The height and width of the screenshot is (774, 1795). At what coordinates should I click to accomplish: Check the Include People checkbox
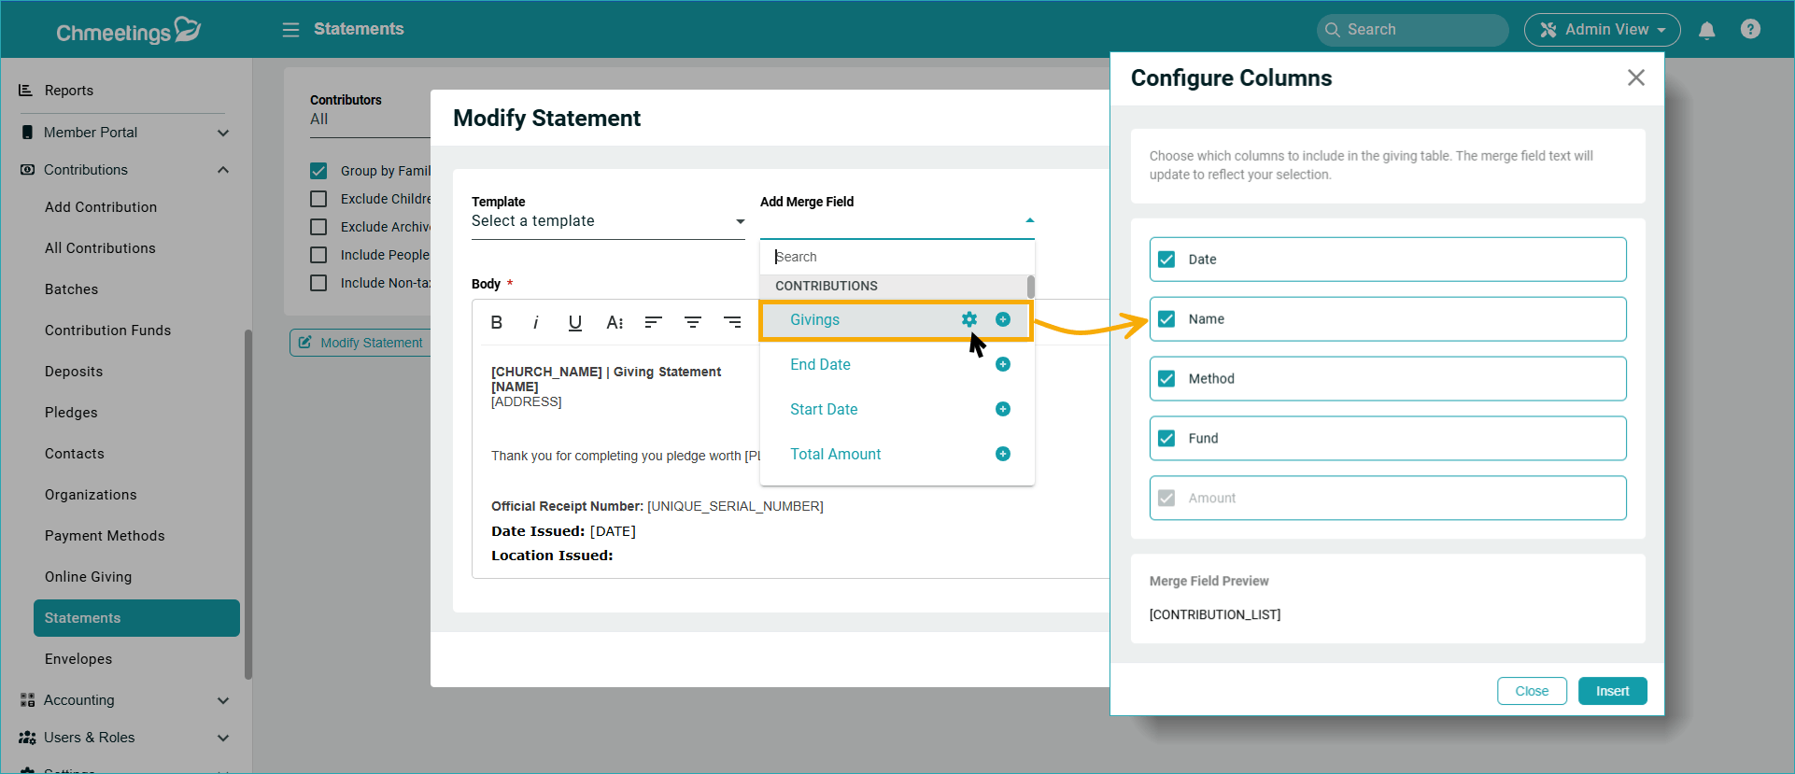tap(318, 255)
